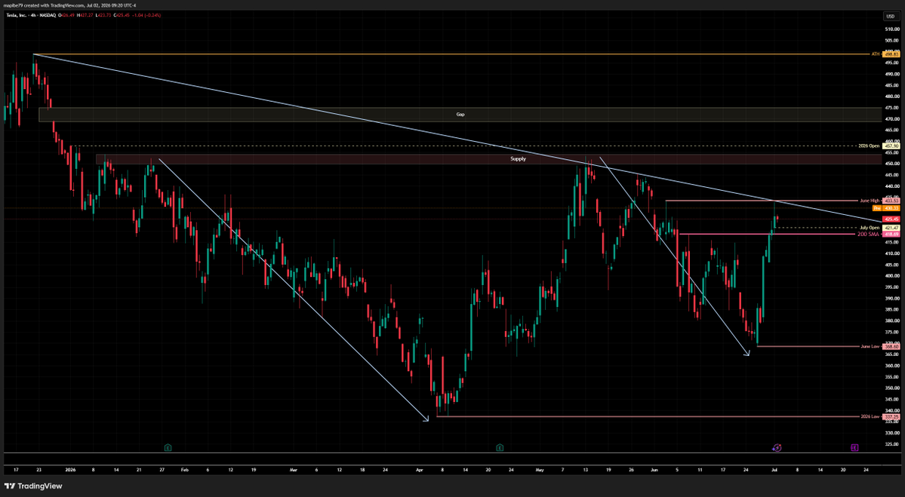
Task: Click the ATH line label
Action: [875, 54]
